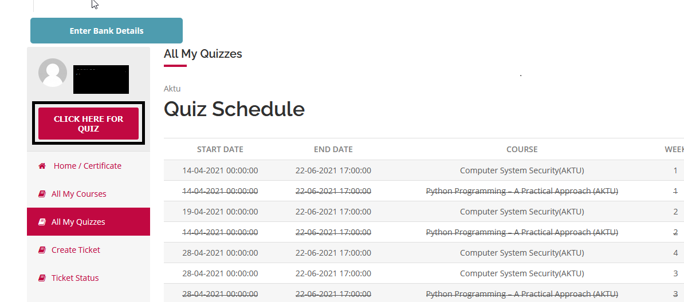684x302 pixels.
Task: Open the Create Ticket link
Action: pyautogui.click(x=76, y=250)
